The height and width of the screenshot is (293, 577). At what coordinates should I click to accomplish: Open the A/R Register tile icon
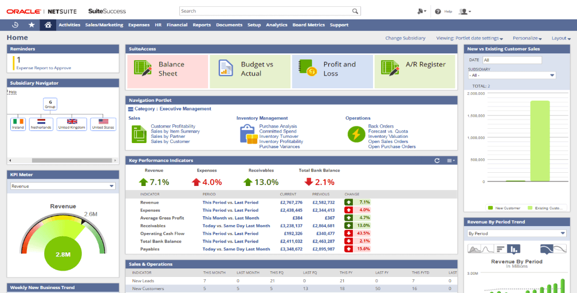390,68
